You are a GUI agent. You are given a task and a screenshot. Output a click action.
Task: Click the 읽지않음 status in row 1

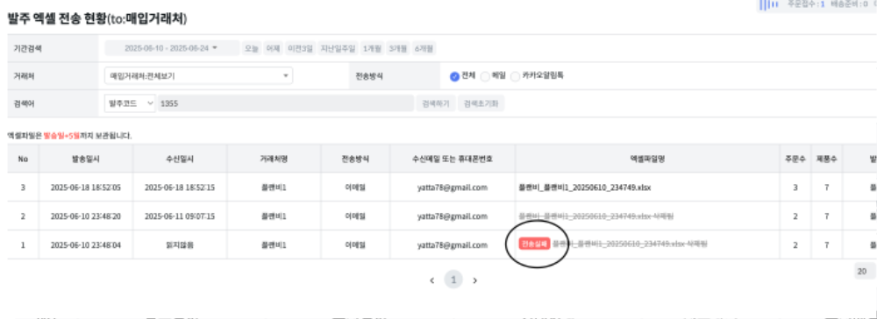tap(180, 245)
